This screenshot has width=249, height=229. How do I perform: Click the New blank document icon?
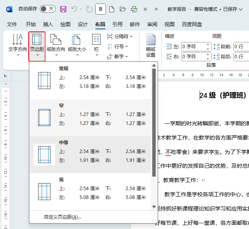point(112,9)
